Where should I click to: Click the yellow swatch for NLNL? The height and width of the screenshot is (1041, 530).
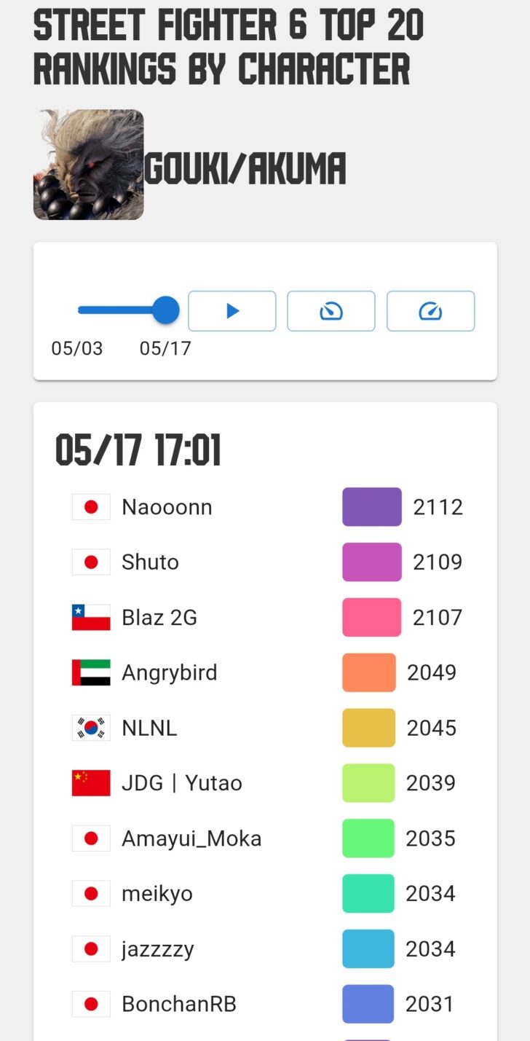(368, 728)
